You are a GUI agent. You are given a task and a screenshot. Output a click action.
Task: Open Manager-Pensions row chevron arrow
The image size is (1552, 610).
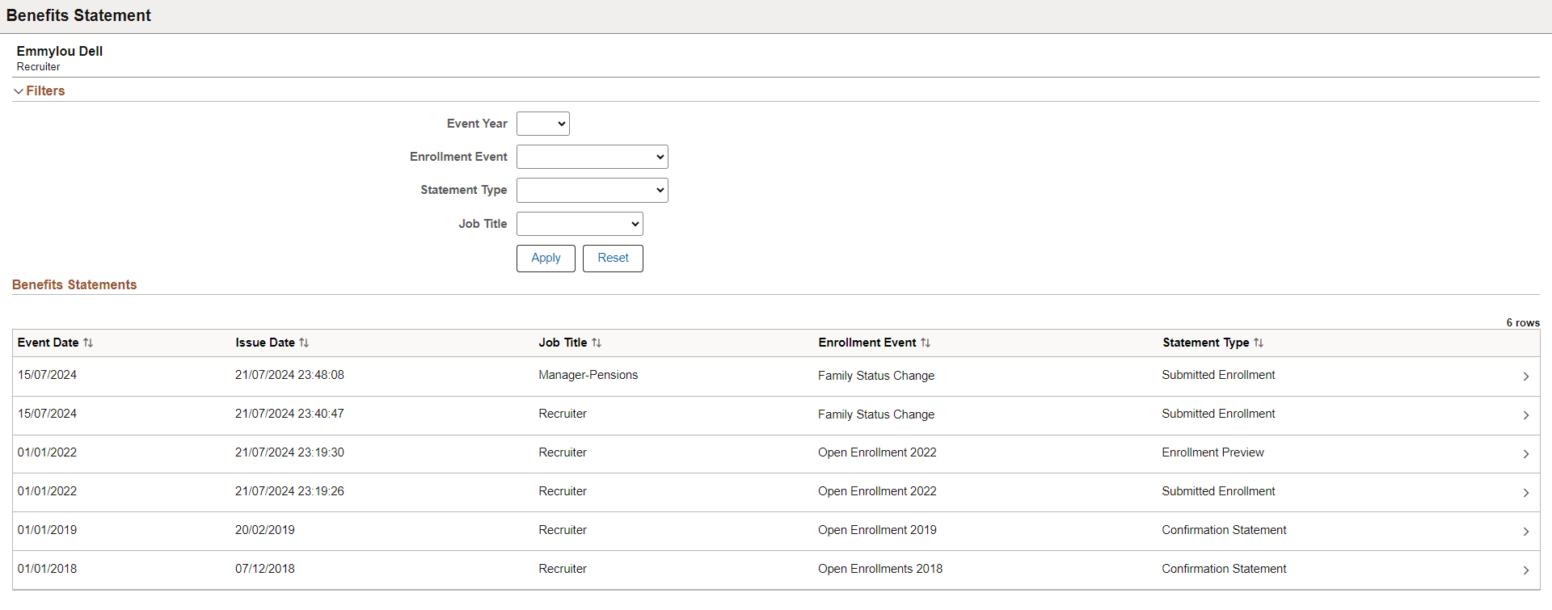click(x=1526, y=377)
